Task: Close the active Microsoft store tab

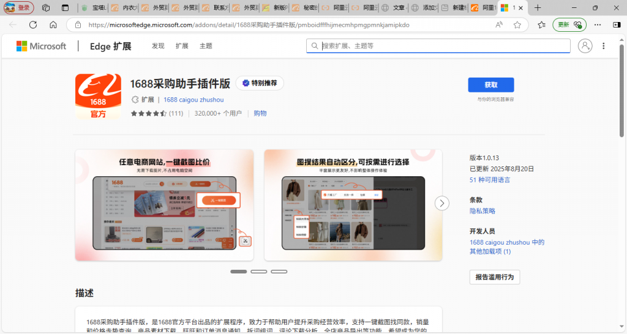Action: click(x=520, y=8)
